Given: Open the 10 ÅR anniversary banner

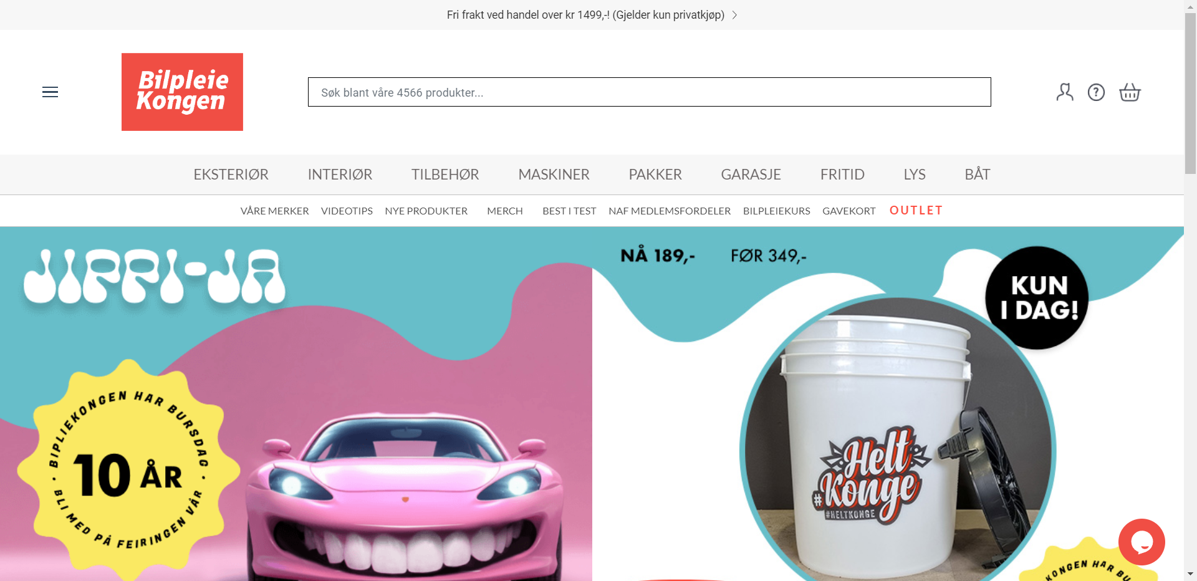Looking at the screenshot, I should click(x=296, y=404).
